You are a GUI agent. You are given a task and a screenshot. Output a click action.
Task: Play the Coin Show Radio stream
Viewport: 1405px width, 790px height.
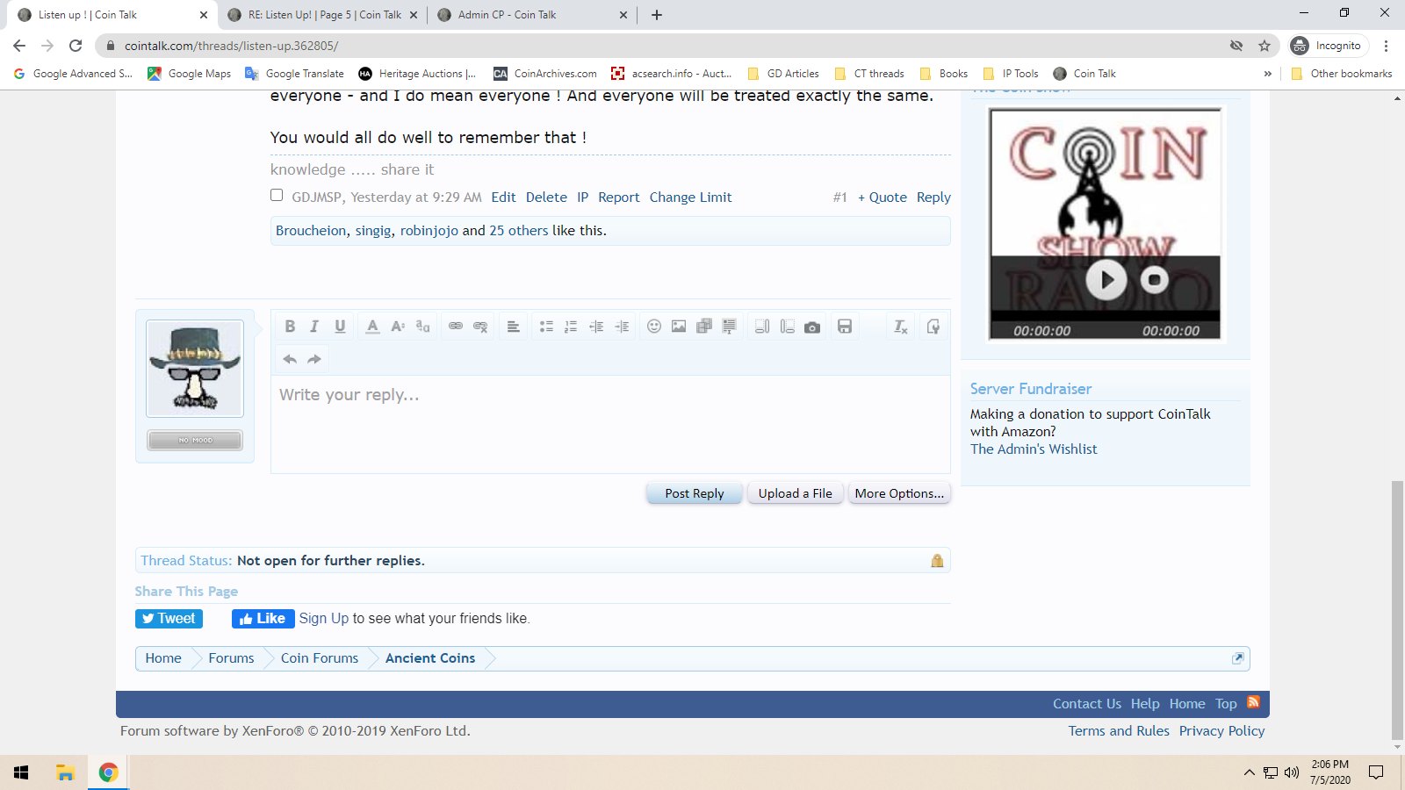[1106, 280]
